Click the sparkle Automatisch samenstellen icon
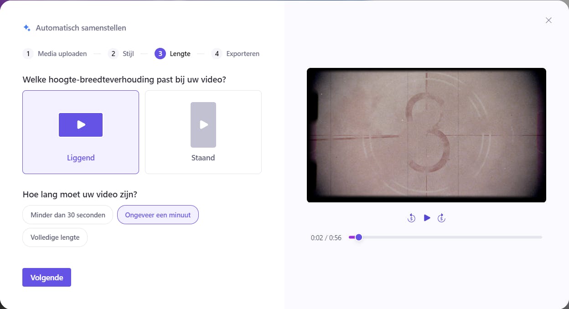The height and width of the screenshot is (309, 569). pos(27,28)
